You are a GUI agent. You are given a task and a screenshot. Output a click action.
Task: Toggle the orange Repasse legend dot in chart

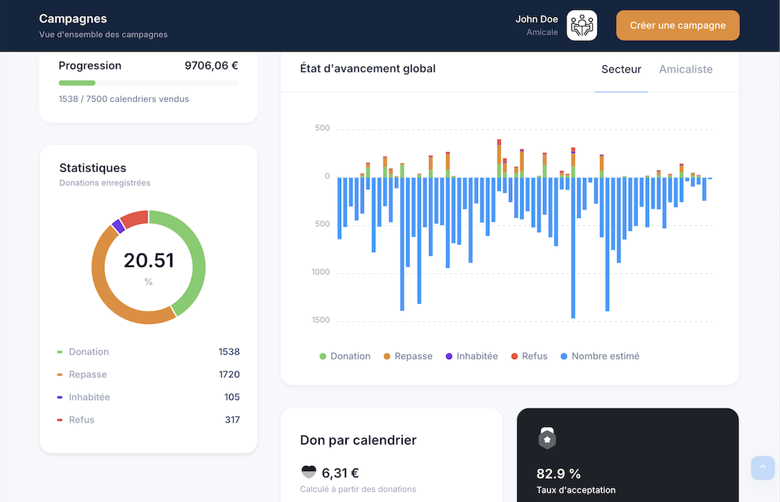387,356
